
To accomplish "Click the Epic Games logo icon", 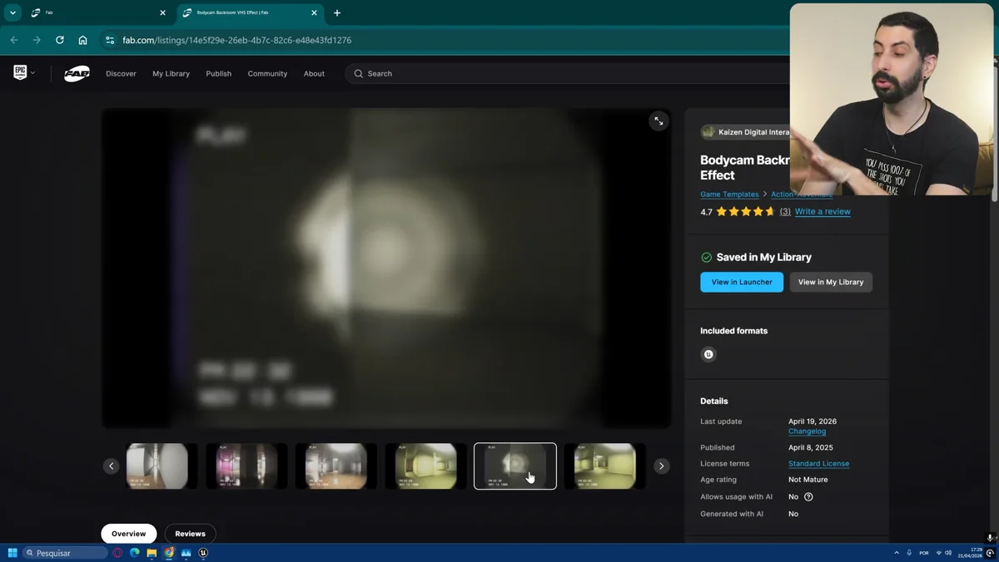I will coord(18,72).
